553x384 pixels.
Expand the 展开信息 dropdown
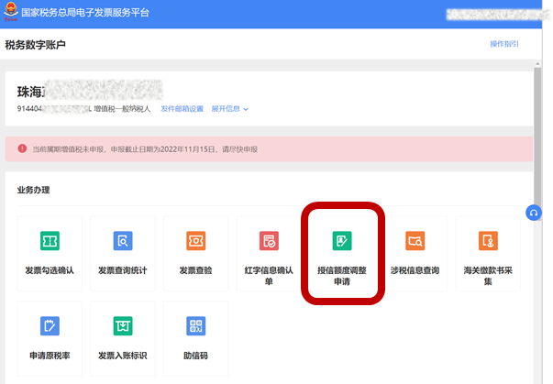[x=230, y=109]
